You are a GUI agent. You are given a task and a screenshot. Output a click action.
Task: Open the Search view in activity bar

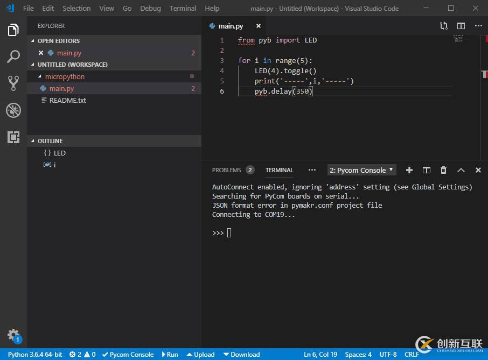(x=13, y=57)
